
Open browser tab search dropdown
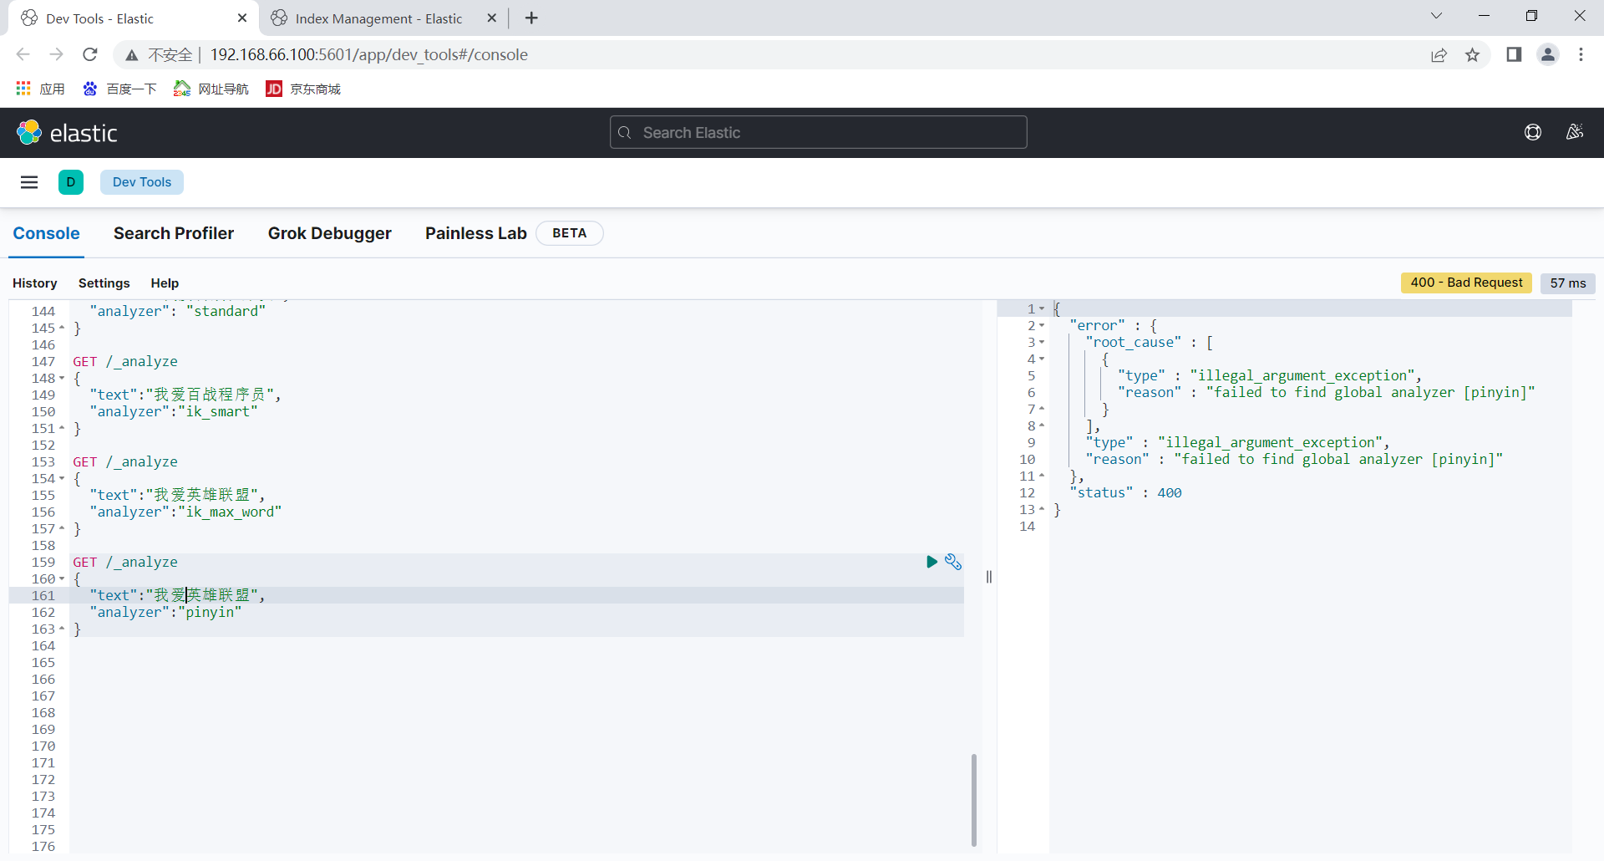pos(1436,16)
